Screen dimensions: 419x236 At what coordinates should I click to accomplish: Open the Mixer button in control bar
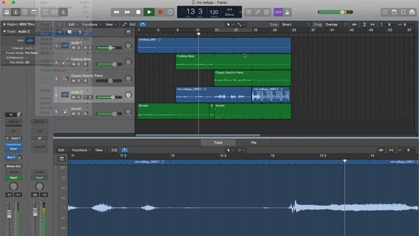[x=54, y=12]
